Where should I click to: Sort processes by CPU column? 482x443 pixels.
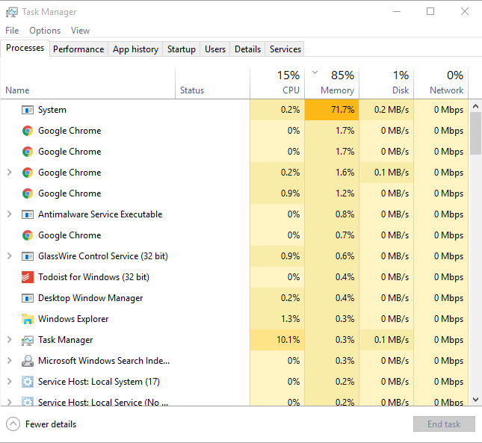click(277, 83)
